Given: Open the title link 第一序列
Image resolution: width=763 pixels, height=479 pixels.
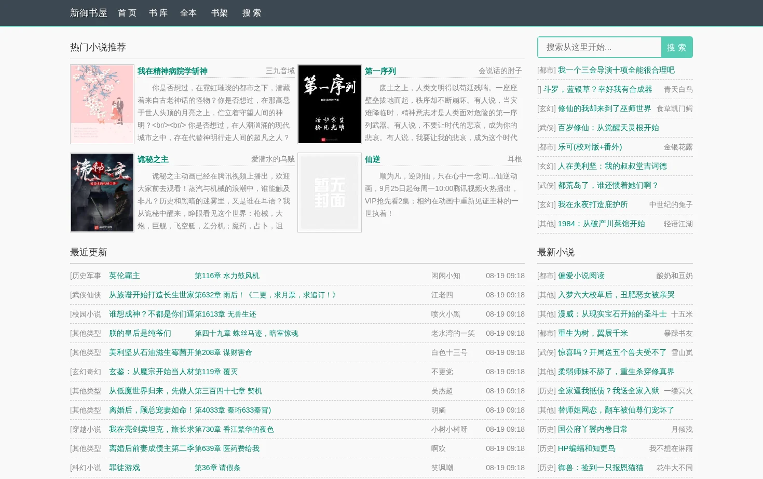Looking at the screenshot, I should [x=380, y=71].
